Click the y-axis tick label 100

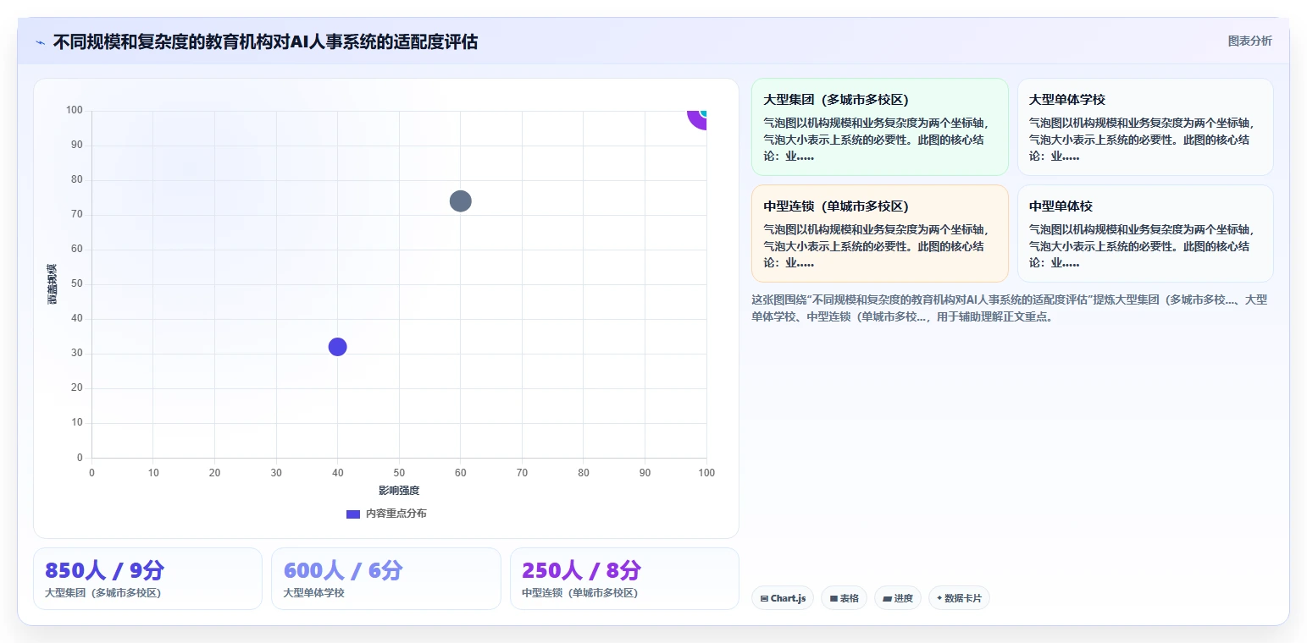coord(75,110)
